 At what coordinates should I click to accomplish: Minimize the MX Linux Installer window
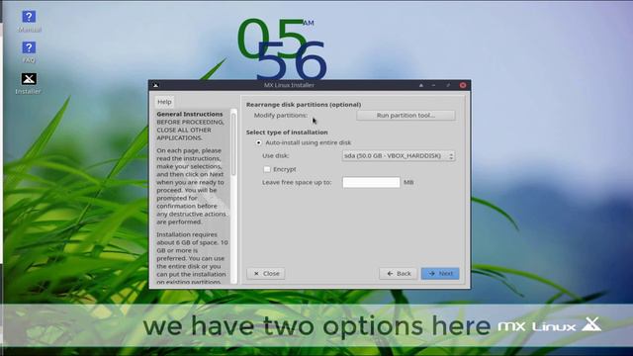[433, 85]
